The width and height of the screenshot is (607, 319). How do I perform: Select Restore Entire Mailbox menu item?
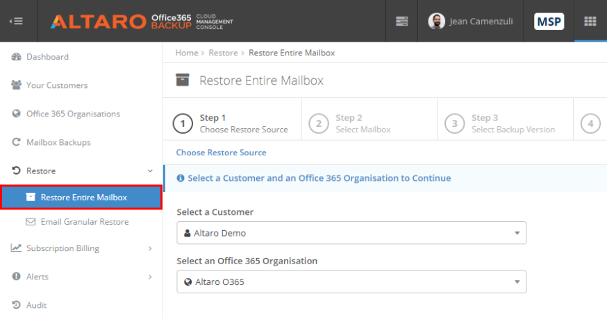81,197
